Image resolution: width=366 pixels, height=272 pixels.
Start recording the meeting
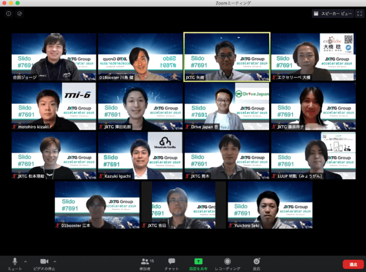coord(227,264)
